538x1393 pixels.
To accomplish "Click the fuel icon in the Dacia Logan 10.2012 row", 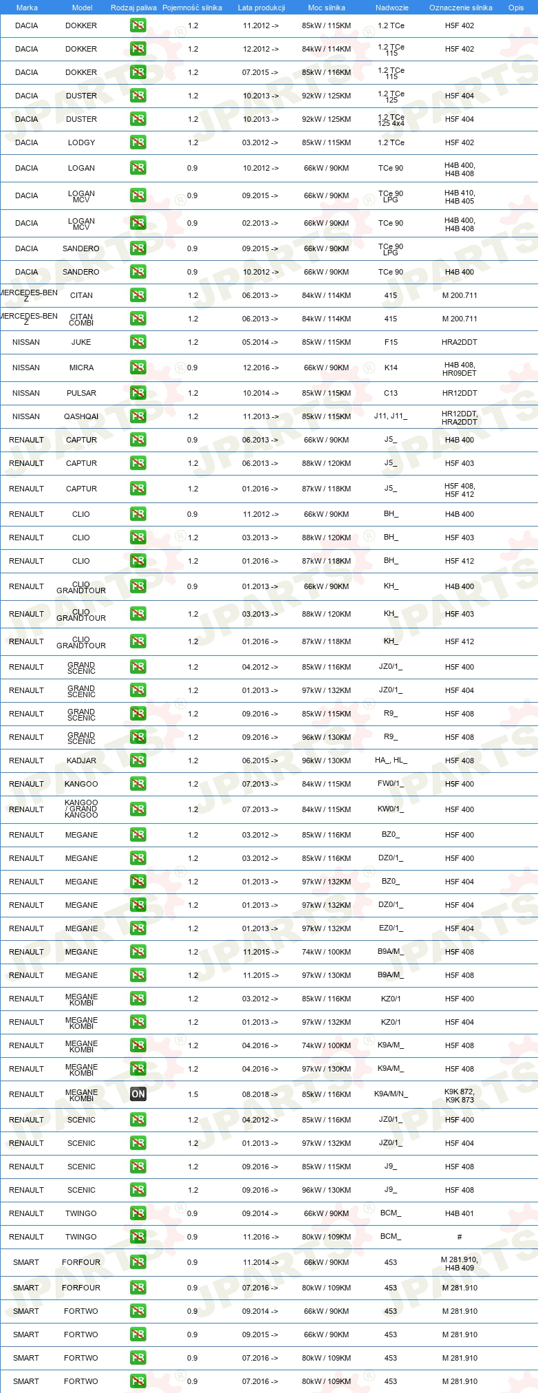I will 138,168.
